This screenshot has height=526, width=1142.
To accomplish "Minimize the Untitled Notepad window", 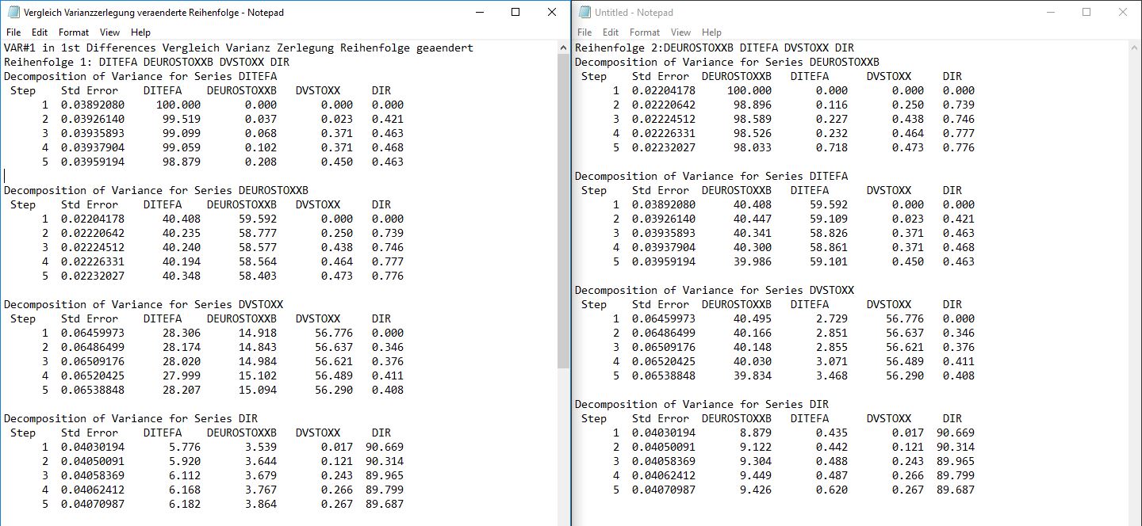I will click(1050, 12).
